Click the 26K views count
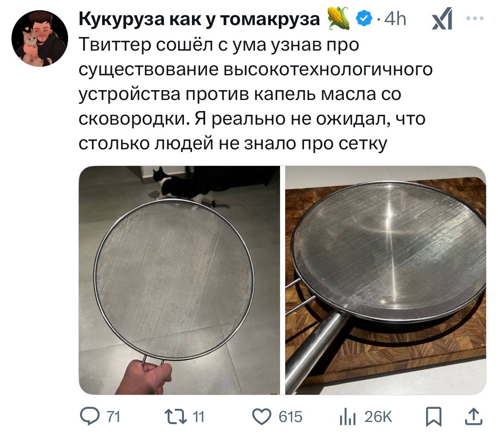 [378, 417]
